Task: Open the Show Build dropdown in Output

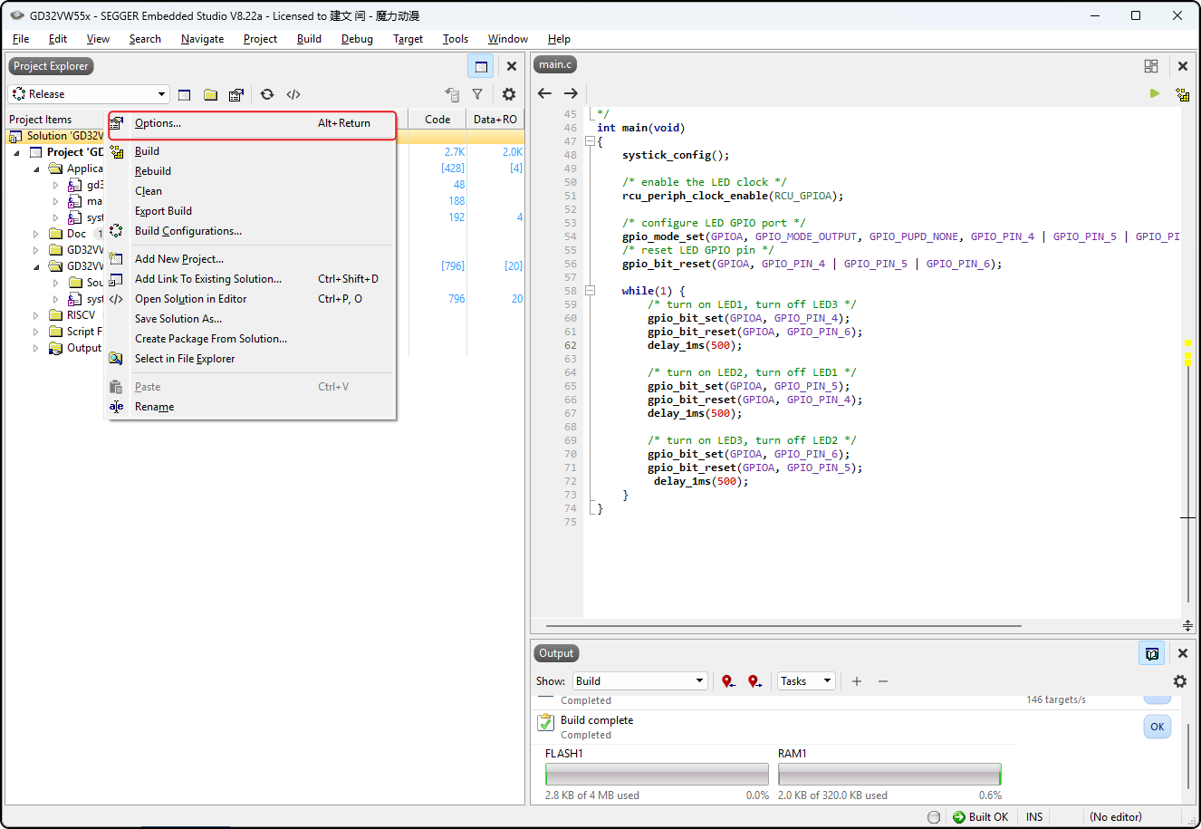Action: tap(639, 681)
